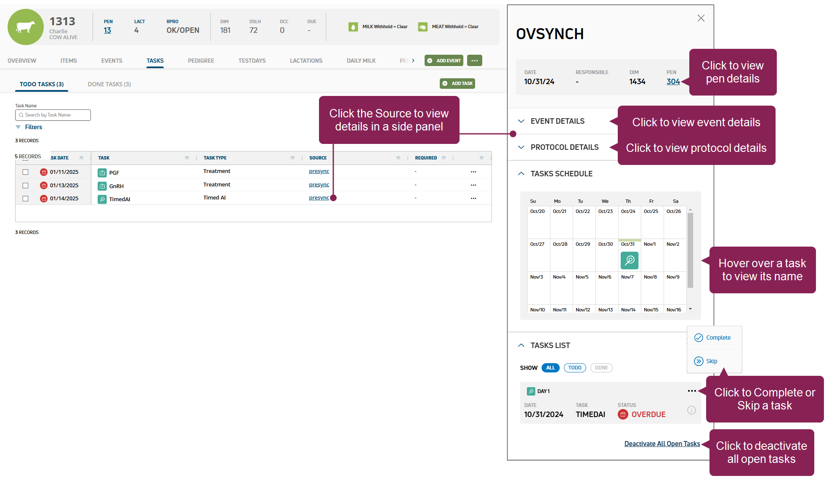The height and width of the screenshot is (481, 829).
Task: Expand the Protocol Details section
Action: point(564,147)
